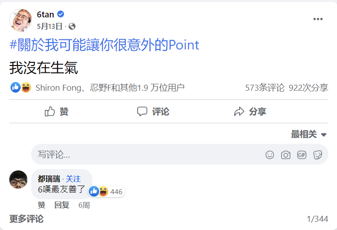Like the post with 赞 button
The image size is (337, 230).
57,111
